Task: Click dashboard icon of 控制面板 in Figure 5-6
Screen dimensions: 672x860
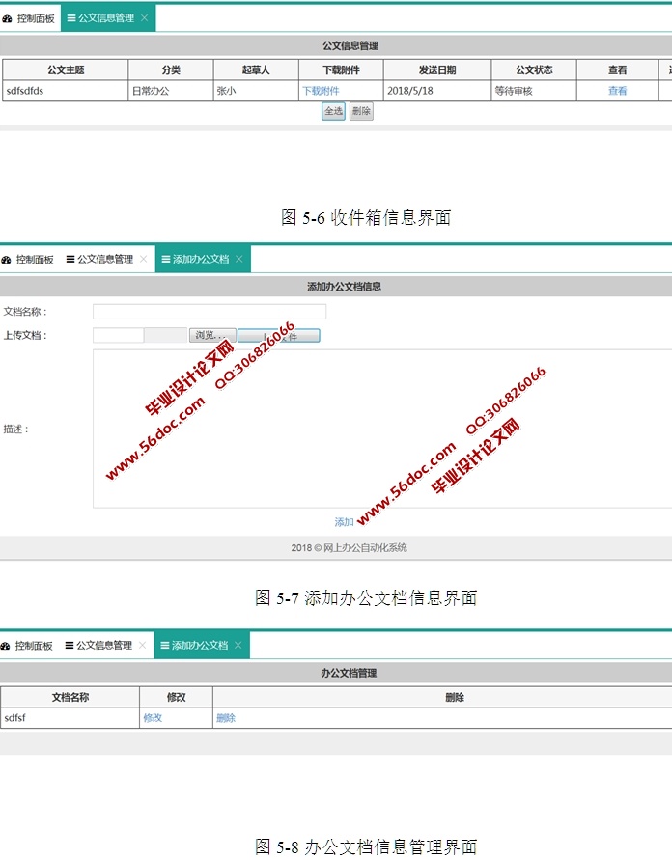Action: tap(8, 18)
